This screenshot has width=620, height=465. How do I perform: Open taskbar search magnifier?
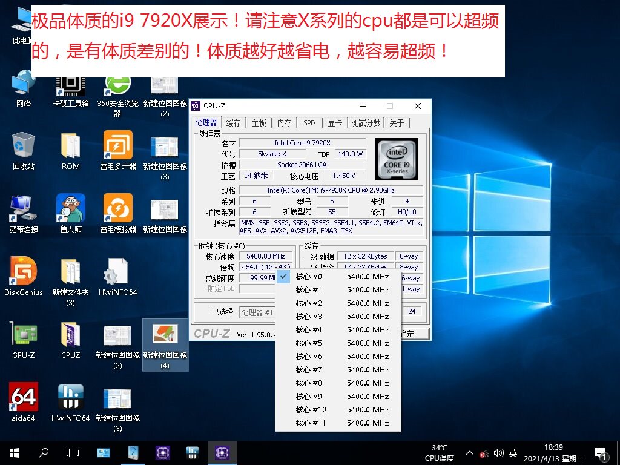pyautogui.click(x=44, y=453)
